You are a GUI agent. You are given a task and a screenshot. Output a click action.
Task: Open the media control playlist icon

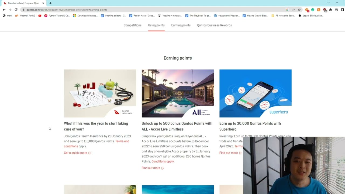pos(337,10)
